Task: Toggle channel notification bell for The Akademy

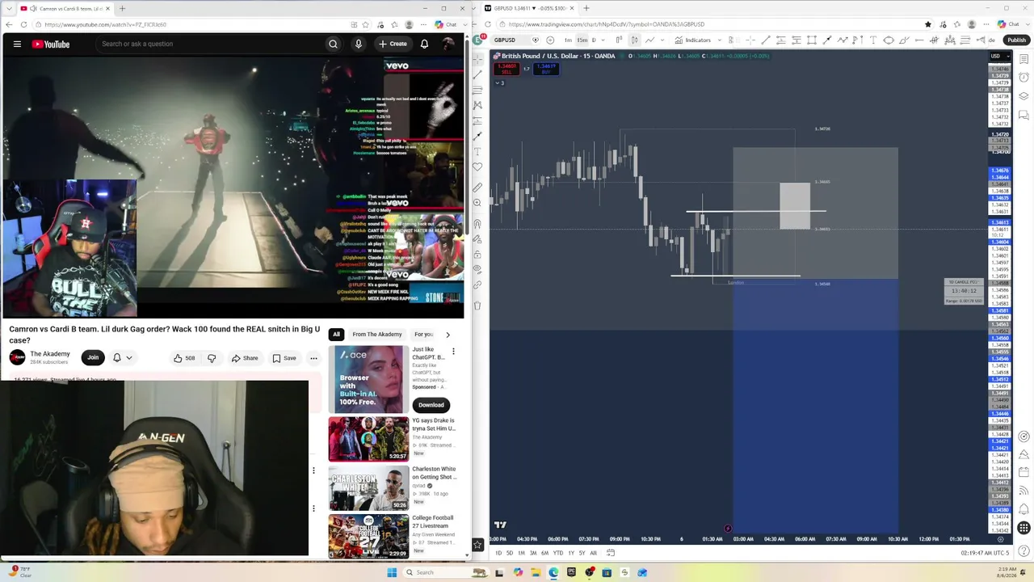Action: pyautogui.click(x=122, y=358)
